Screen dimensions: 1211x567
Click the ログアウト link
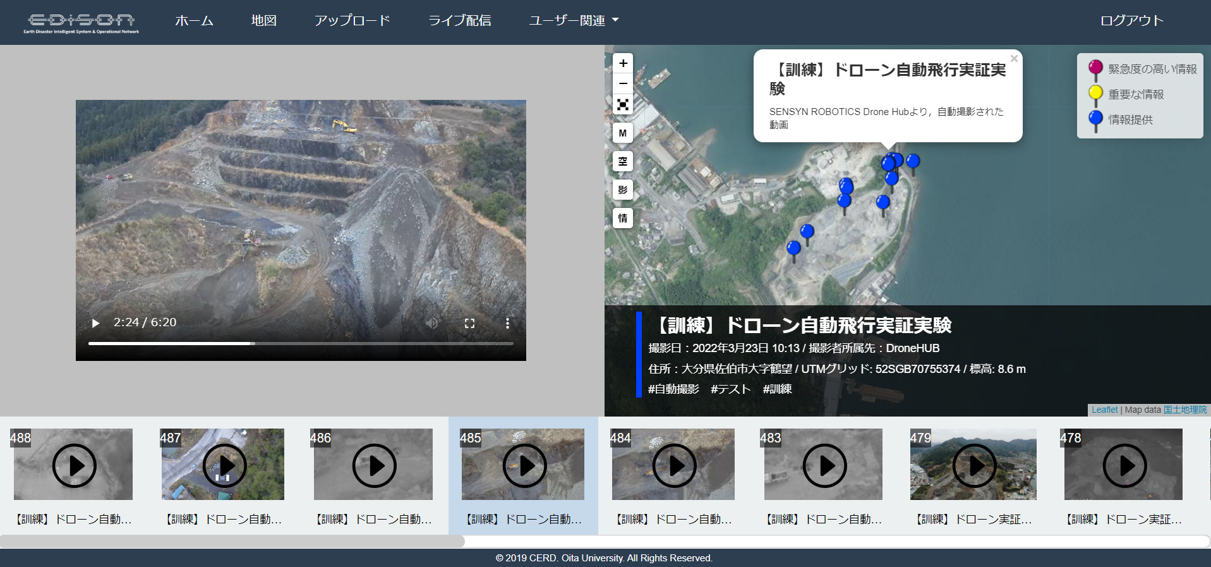(x=1131, y=21)
